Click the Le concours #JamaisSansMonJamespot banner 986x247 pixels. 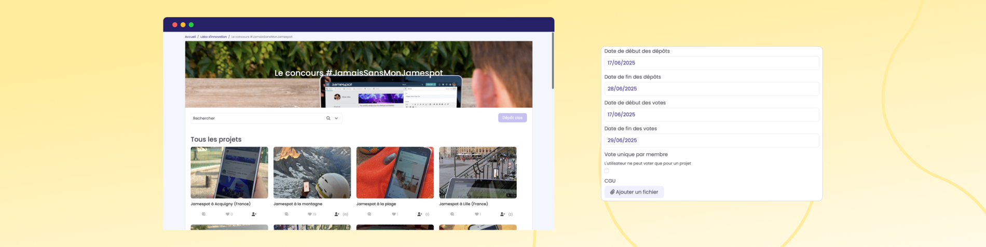click(359, 74)
